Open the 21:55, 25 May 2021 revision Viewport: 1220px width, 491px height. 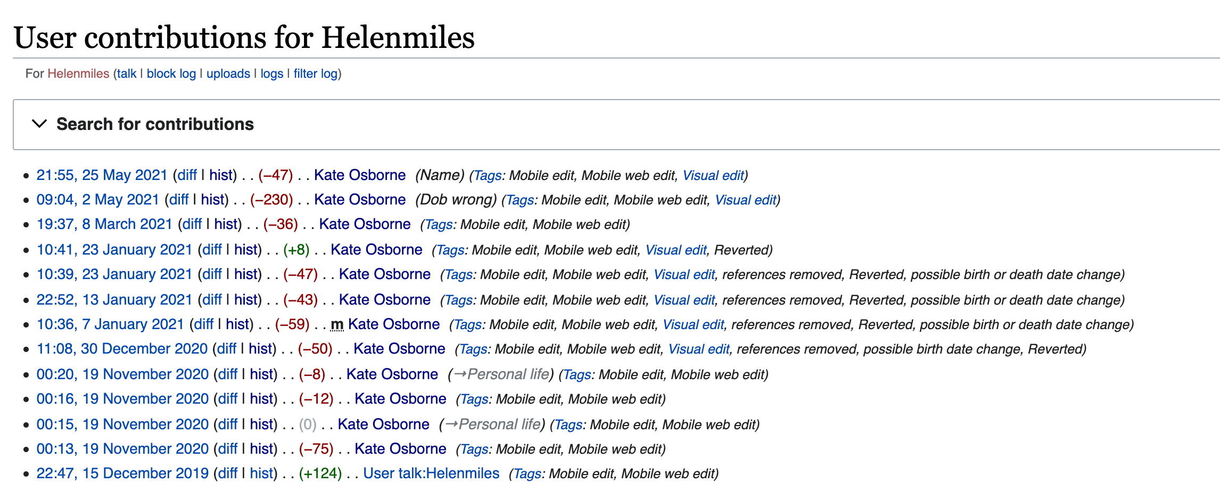[102, 175]
